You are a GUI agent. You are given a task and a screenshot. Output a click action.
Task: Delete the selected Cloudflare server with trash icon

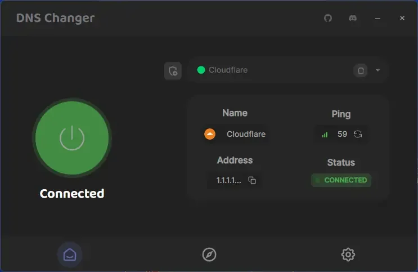pyautogui.click(x=361, y=70)
